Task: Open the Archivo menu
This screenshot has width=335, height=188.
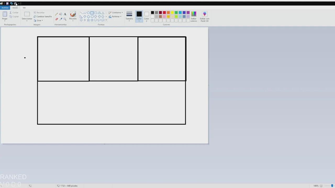Action: (x=5, y=8)
